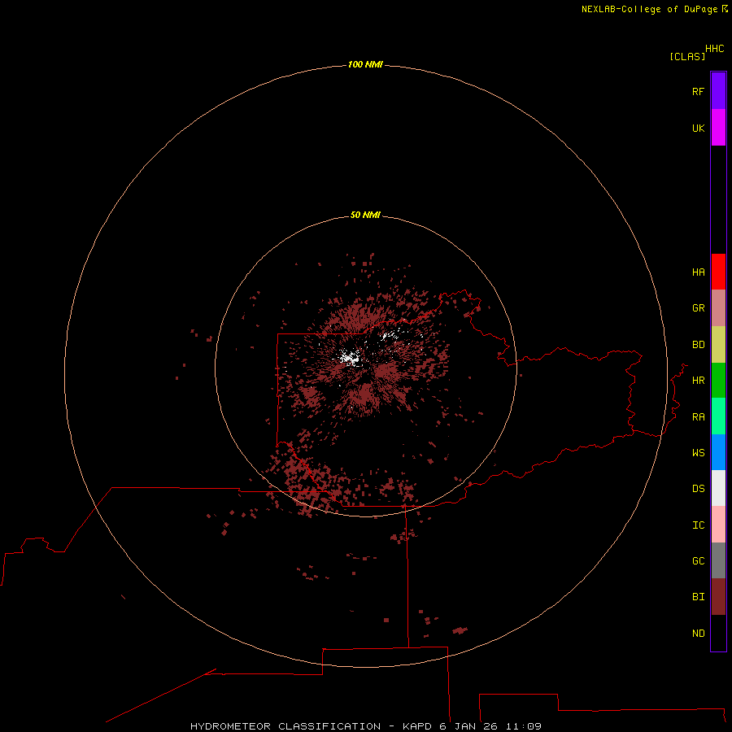Click the DS white legend swatch
The width and height of the screenshot is (732, 732).
[718, 488]
